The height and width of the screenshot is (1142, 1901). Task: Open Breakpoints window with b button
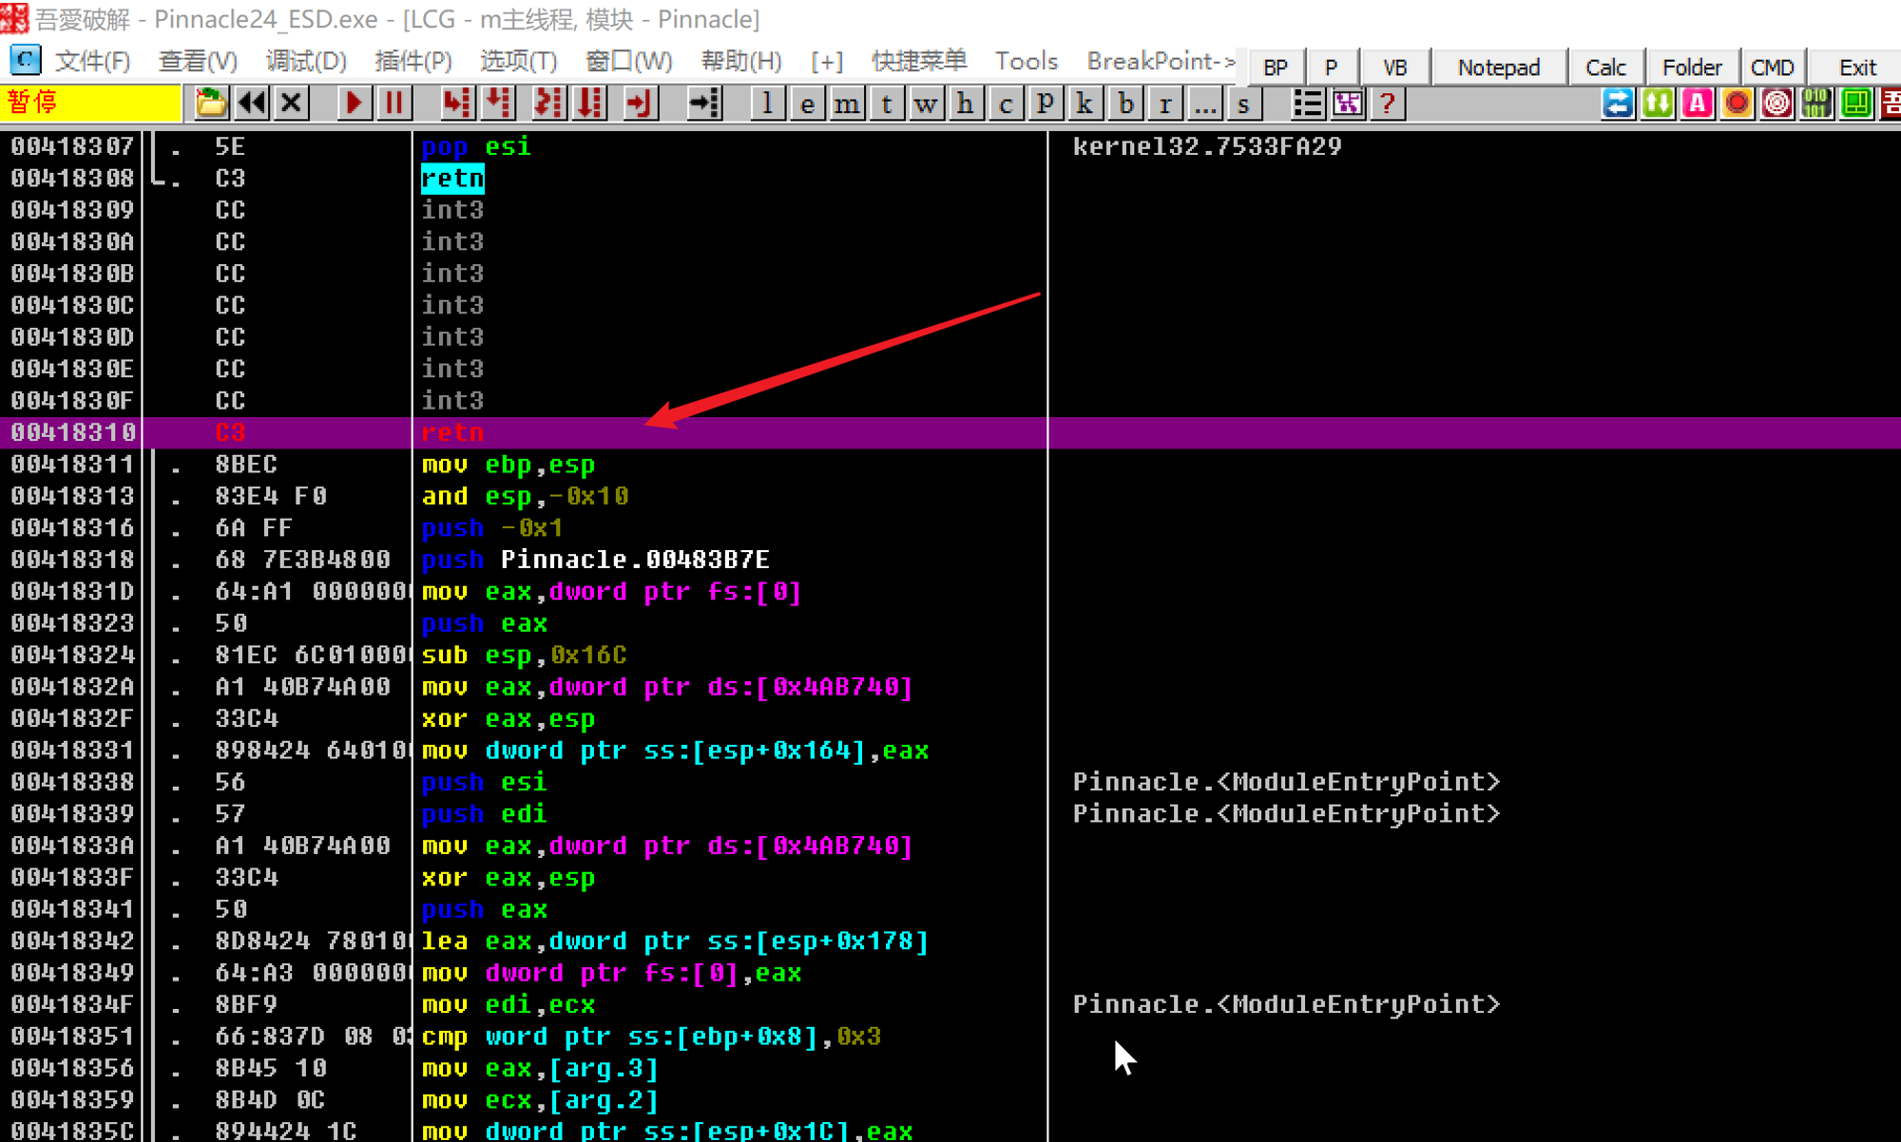(x=1126, y=103)
